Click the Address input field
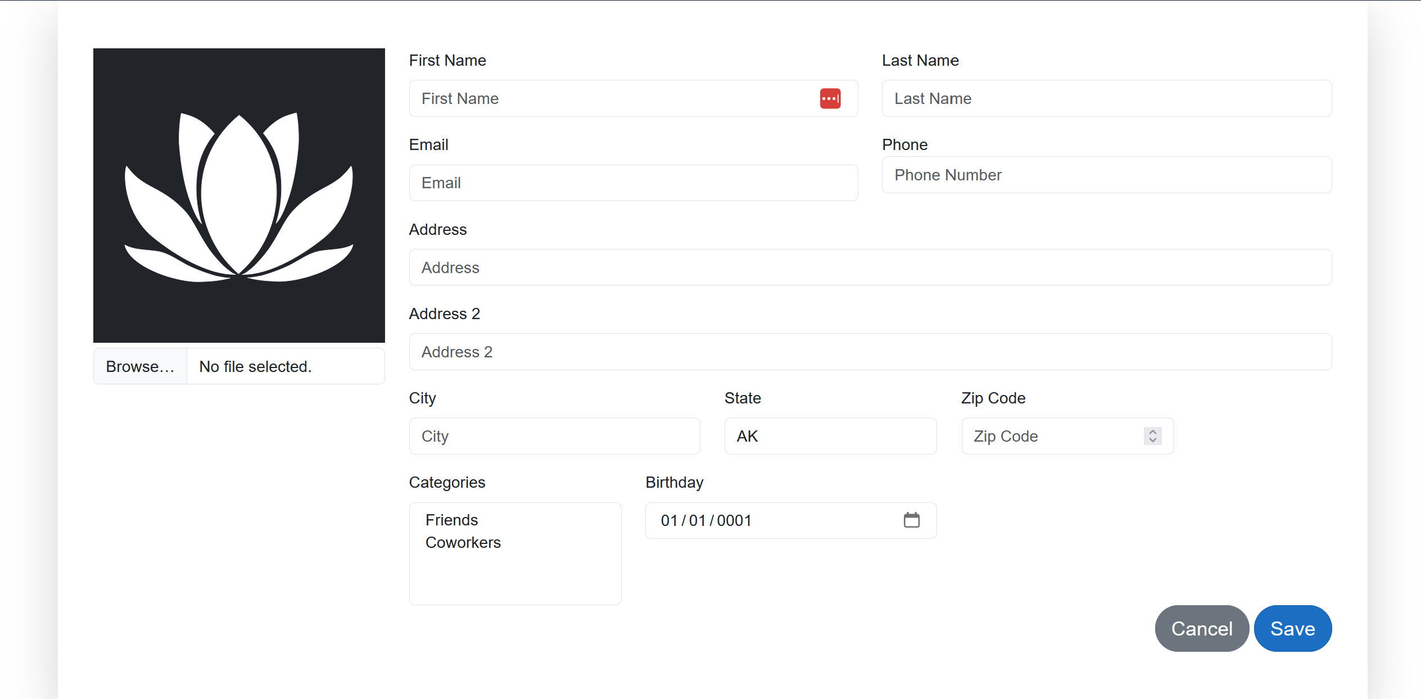The width and height of the screenshot is (1421, 699). 870,267
